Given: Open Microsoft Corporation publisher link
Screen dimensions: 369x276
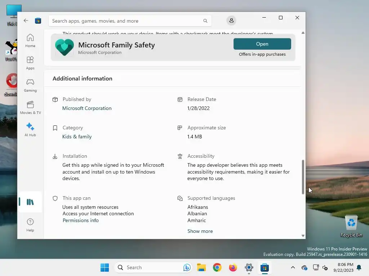Looking at the screenshot, I should point(87,108).
